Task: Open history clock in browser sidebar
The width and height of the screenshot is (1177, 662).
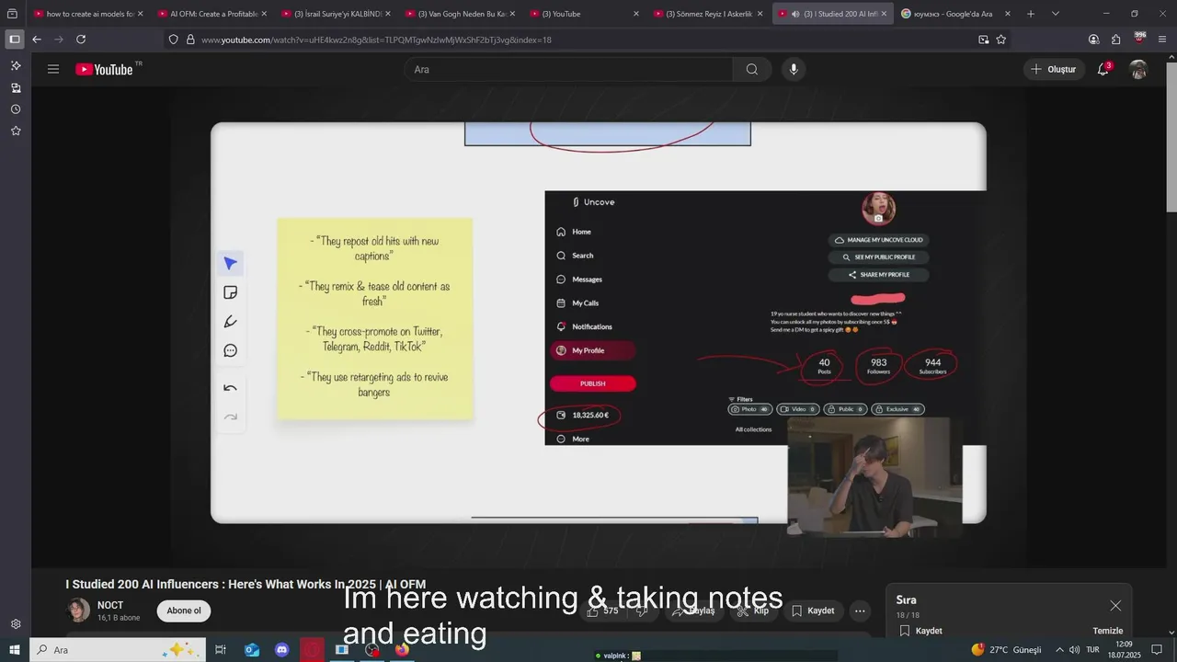Action: 16,109
